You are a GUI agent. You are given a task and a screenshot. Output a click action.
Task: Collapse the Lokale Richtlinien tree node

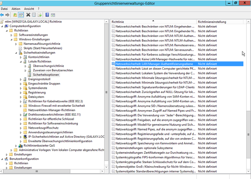coord(21,62)
